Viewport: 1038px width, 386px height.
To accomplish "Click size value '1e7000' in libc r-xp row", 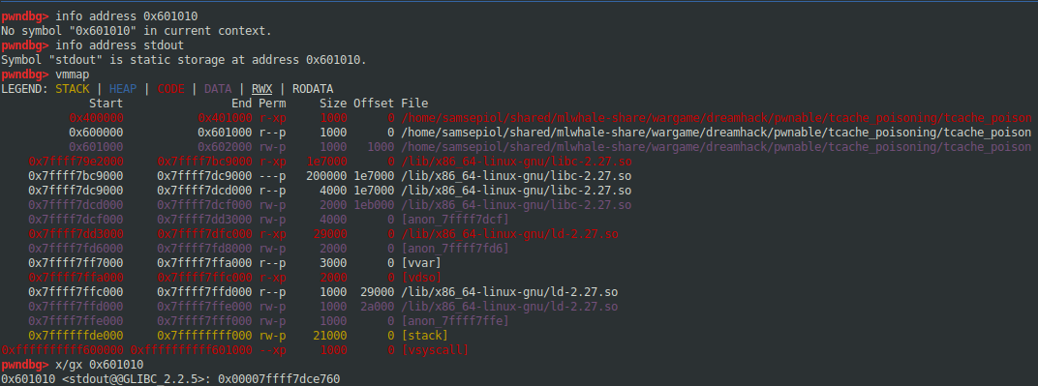I will (326, 162).
